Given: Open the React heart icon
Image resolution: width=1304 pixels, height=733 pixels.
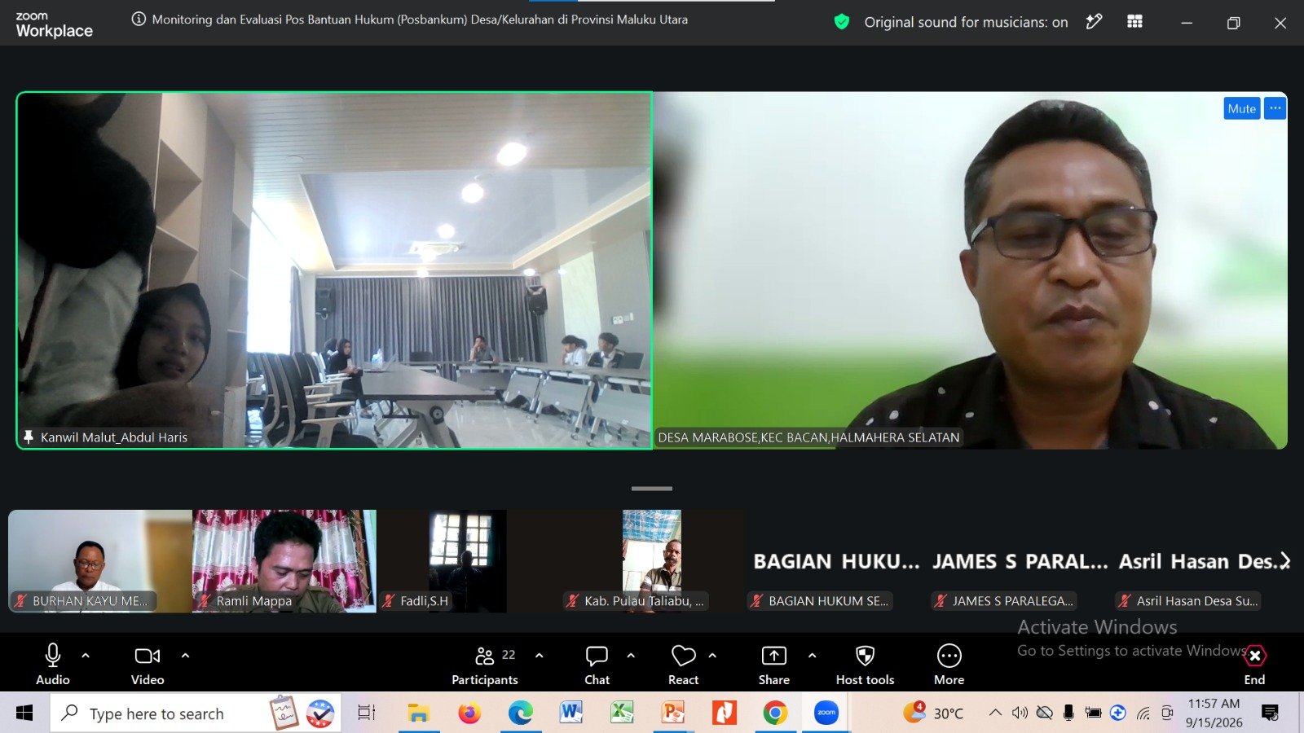Looking at the screenshot, I should [x=683, y=664].
